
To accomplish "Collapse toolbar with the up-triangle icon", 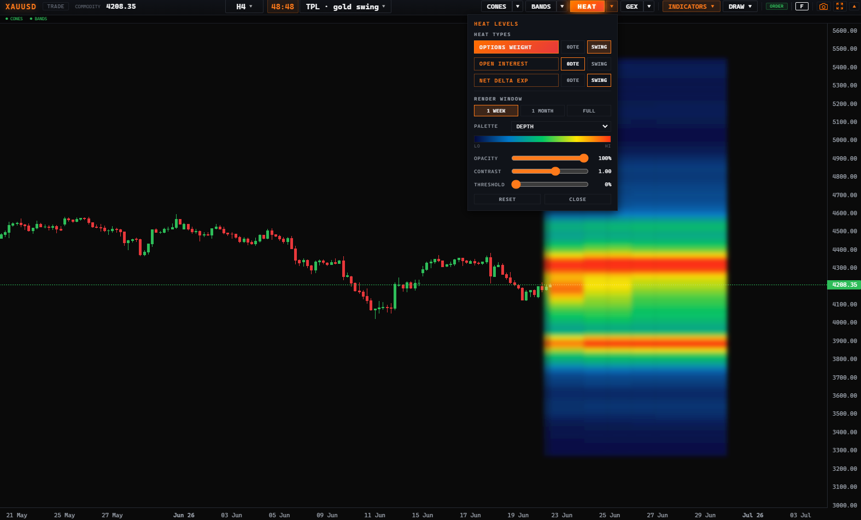I will 854,7.
